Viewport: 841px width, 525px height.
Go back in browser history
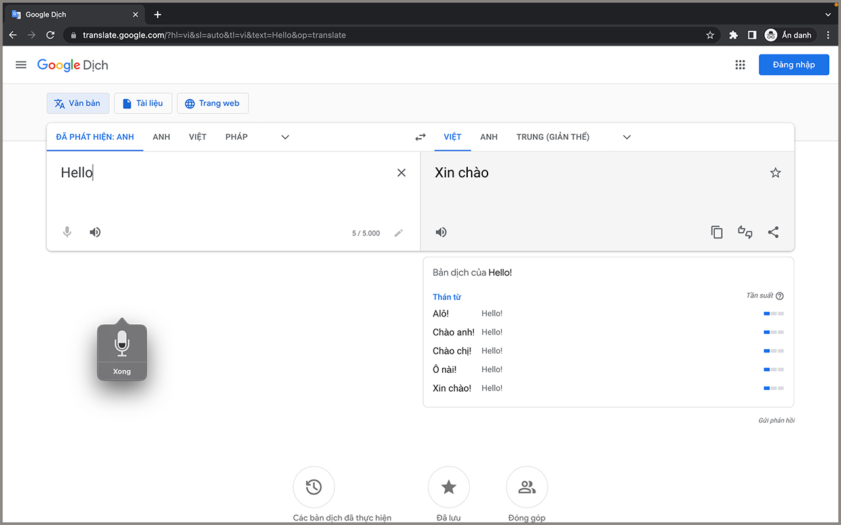point(12,35)
